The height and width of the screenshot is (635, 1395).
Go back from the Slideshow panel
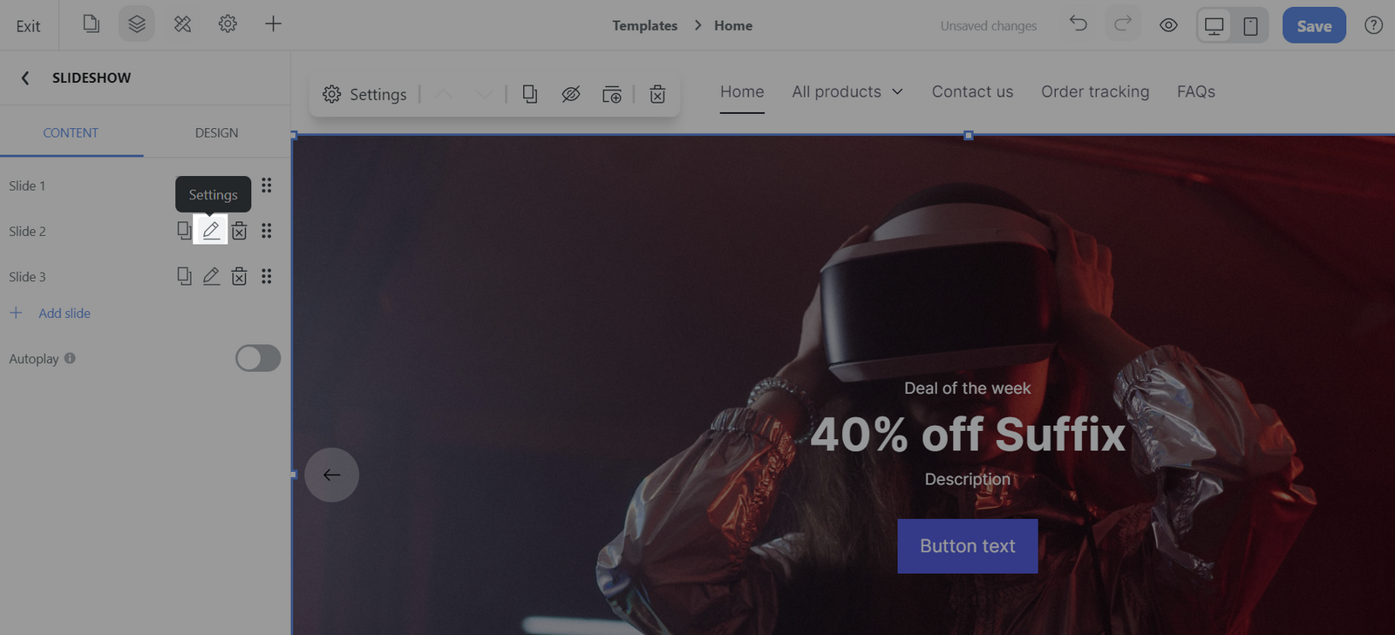tap(25, 78)
